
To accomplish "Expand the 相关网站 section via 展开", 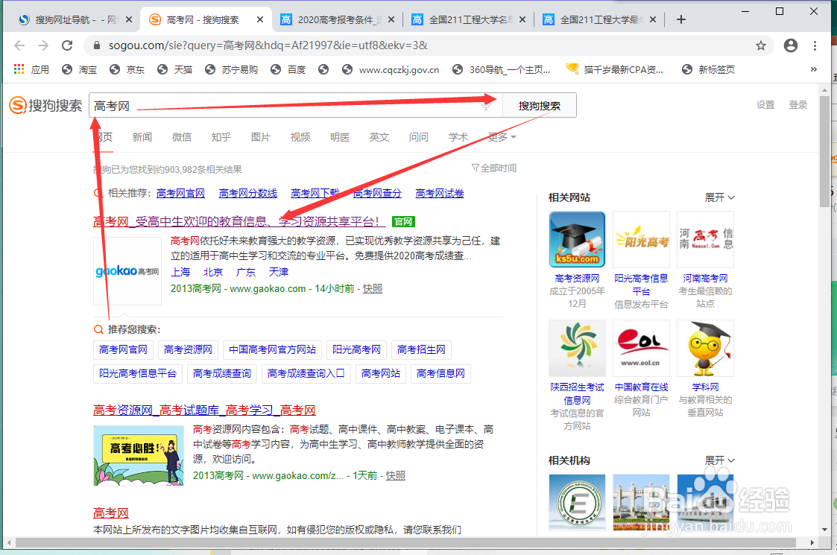I will (x=718, y=197).
